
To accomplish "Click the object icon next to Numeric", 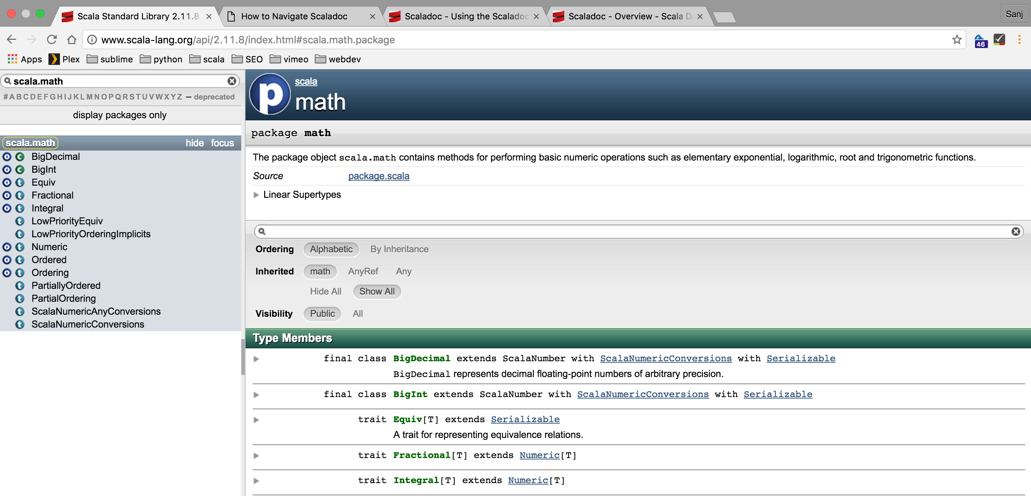I will pos(6,247).
